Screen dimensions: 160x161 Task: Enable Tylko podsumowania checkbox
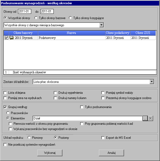(x=82, y=107)
